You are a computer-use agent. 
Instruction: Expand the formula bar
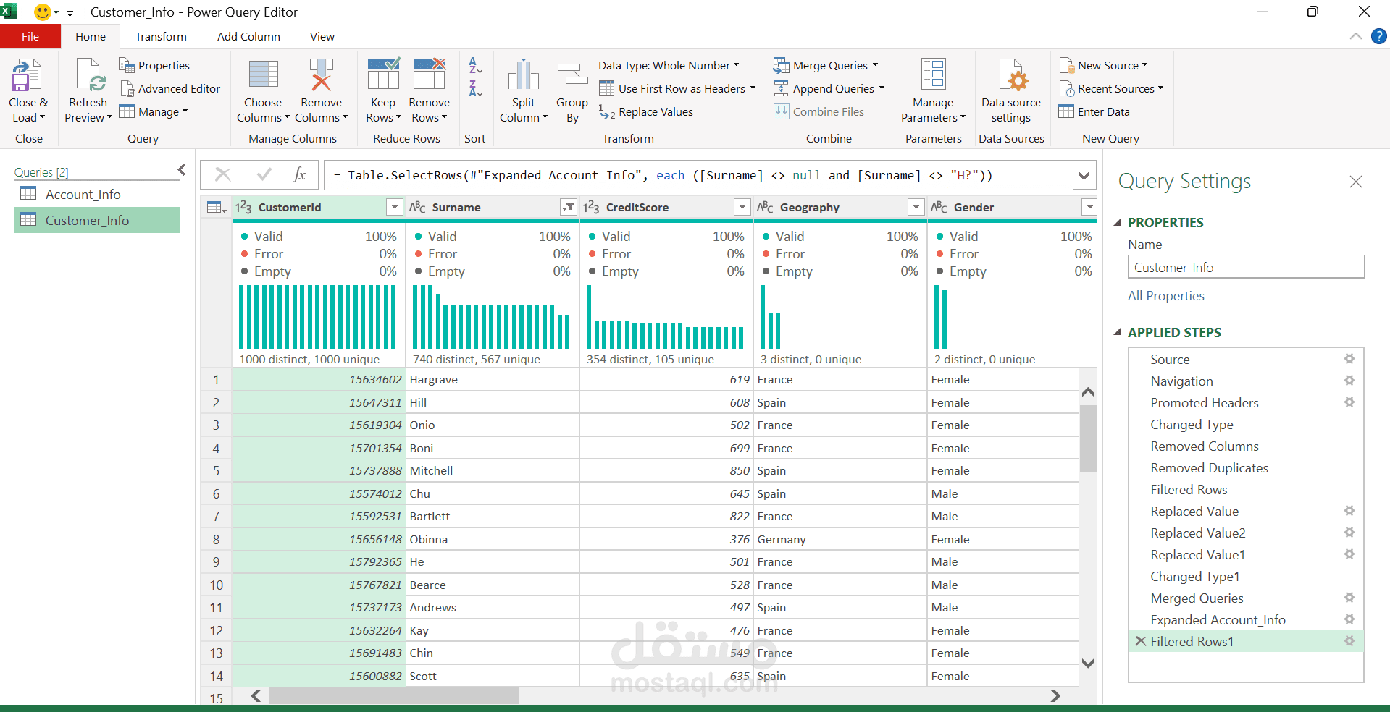1084,175
